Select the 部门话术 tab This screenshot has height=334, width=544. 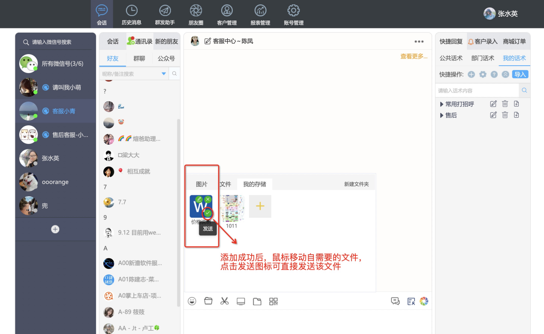(x=483, y=58)
